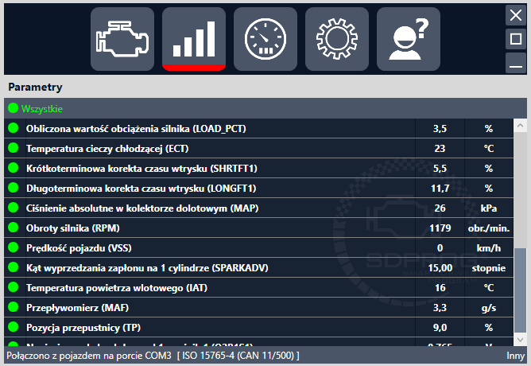This screenshot has height=366, width=531.
Task: Toggle the ECT coolant temperature indicator
Action: (13, 148)
